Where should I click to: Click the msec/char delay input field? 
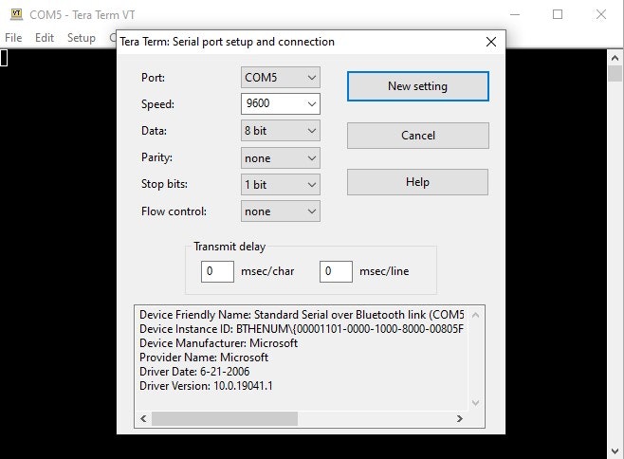coord(217,271)
